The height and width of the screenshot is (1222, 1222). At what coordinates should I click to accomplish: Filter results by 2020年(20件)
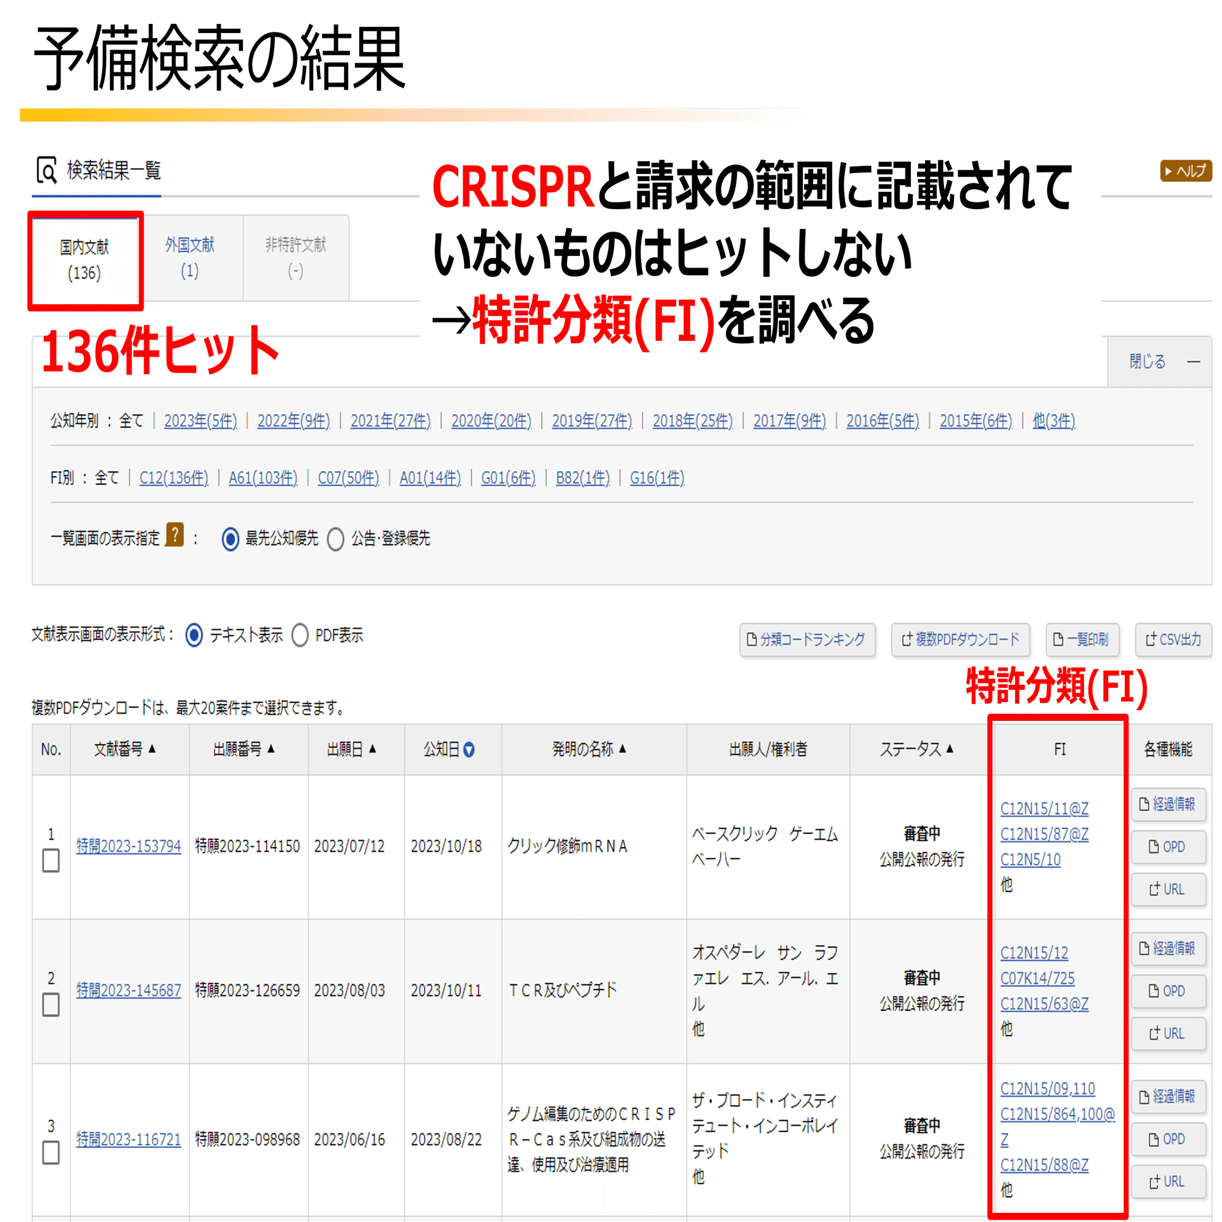pyautogui.click(x=491, y=420)
